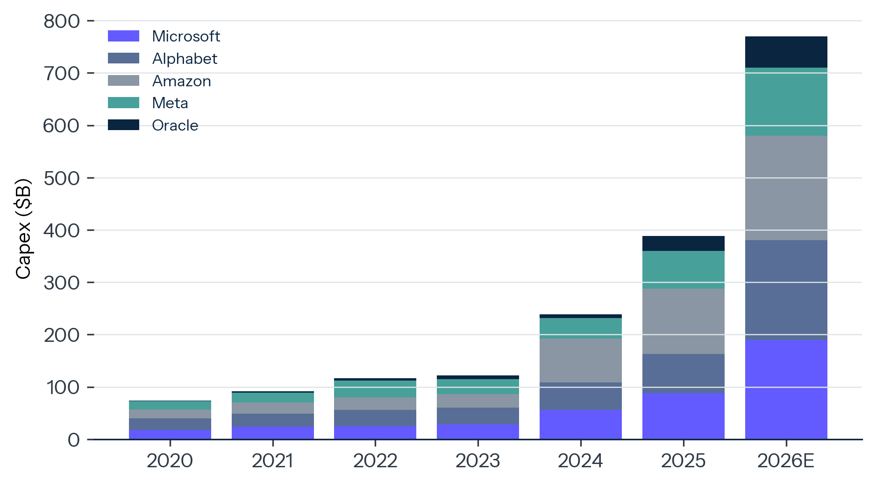The height and width of the screenshot is (485, 876).
Task: Click the Meta segment of the 2023 bar
Action: point(478,387)
